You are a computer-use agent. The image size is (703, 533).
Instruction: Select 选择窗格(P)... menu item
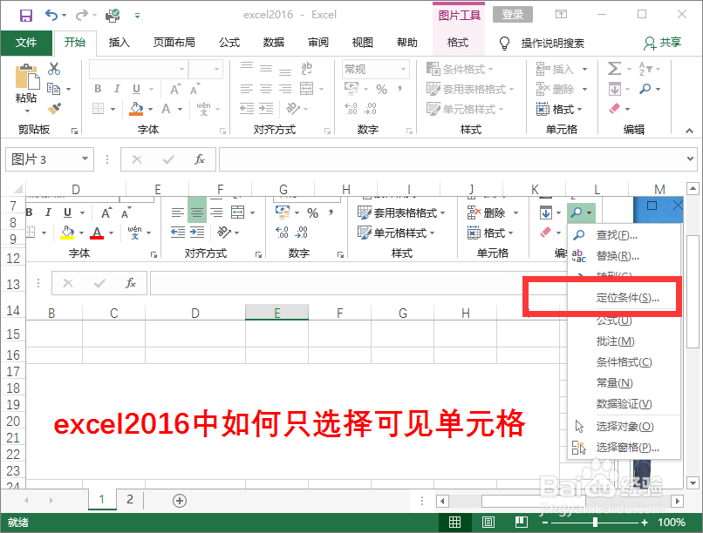(x=625, y=448)
